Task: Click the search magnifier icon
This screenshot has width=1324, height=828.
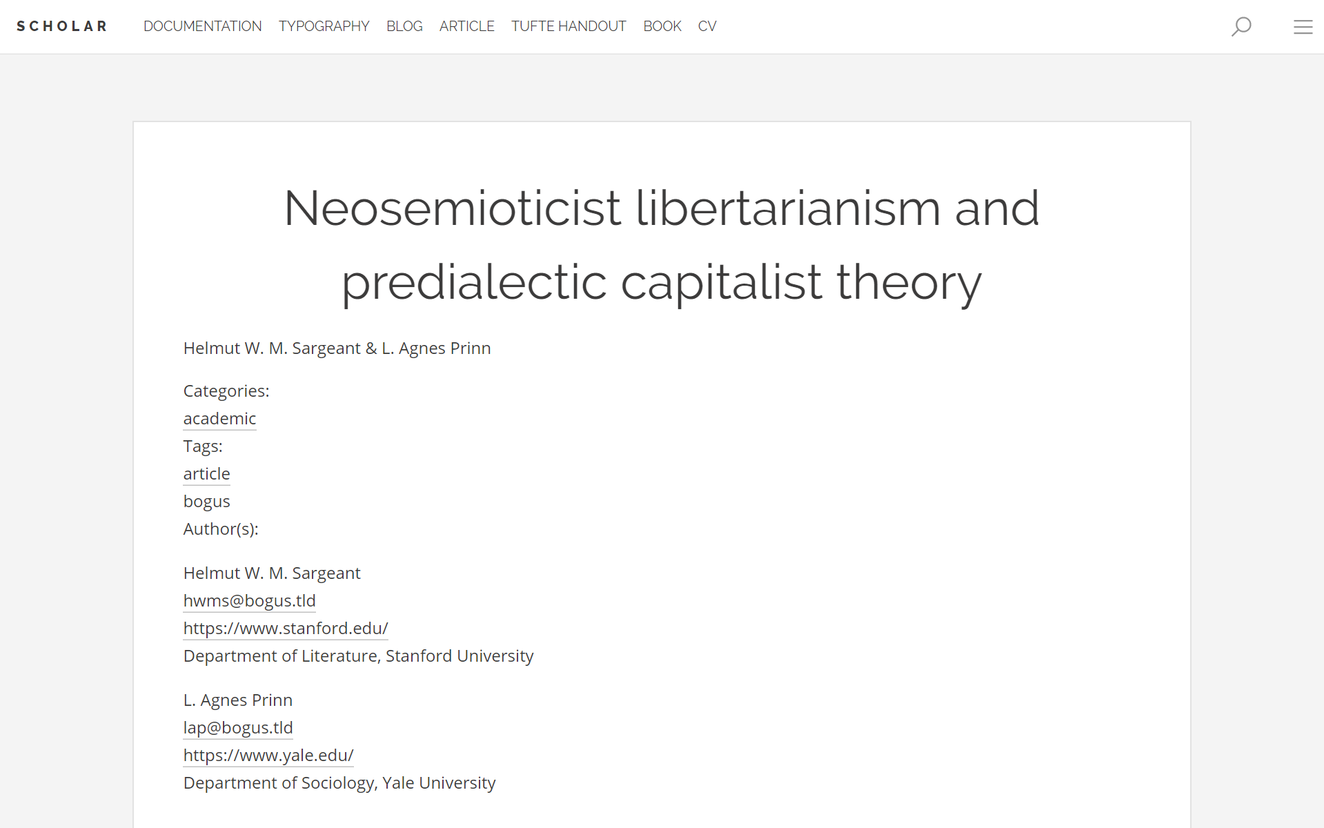Action: (x=1241, y=26)
